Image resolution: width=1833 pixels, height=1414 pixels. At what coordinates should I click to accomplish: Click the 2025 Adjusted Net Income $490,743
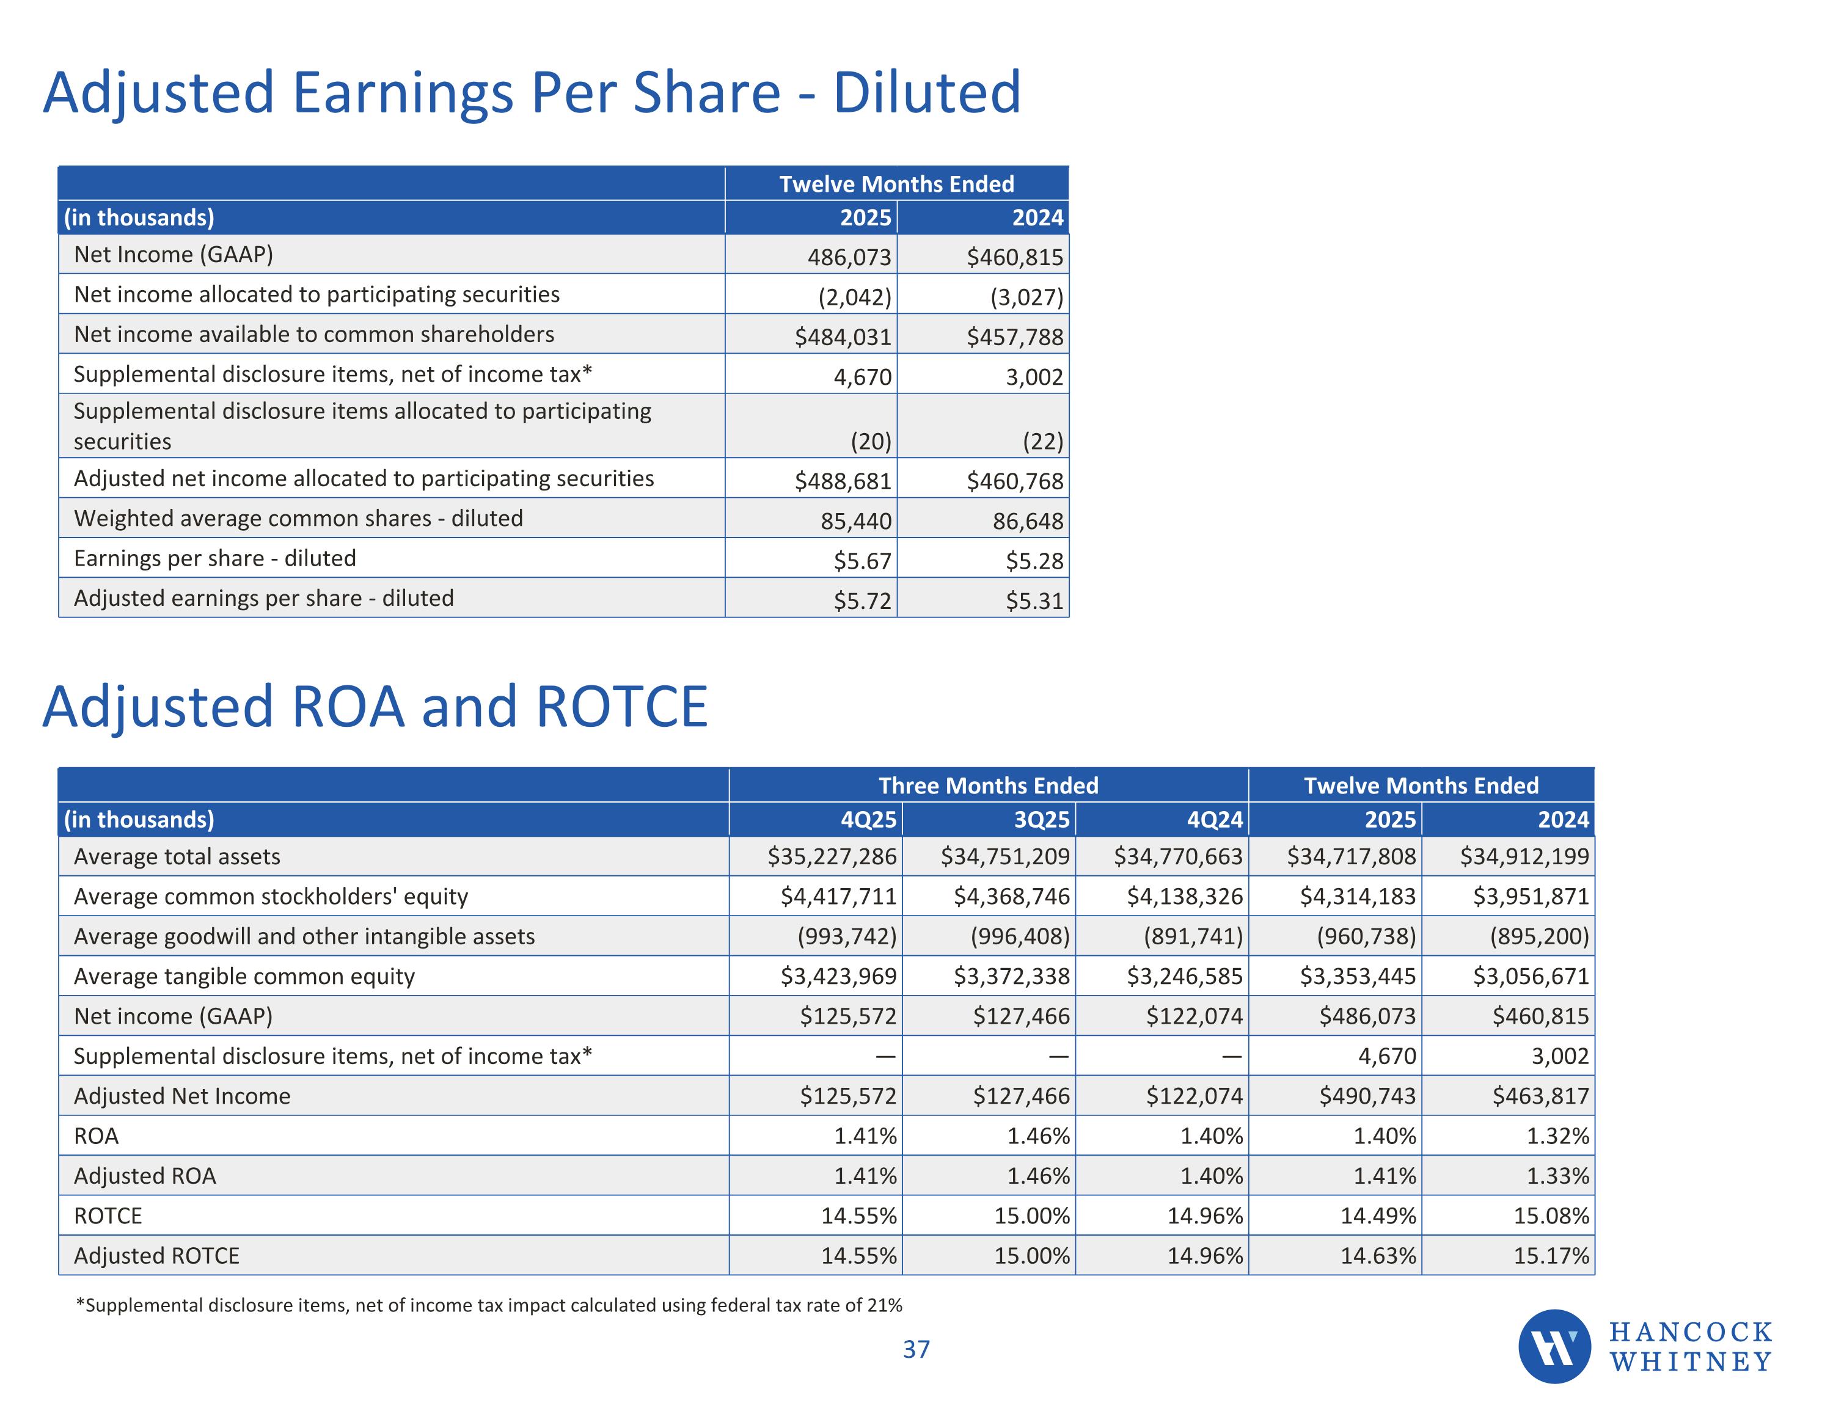(x=1367, y=1097)
